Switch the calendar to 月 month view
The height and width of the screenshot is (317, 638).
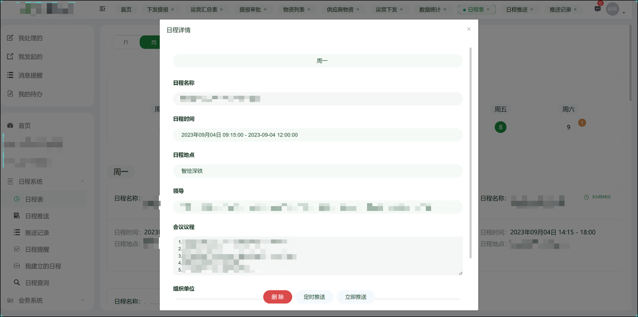[126, 42]
